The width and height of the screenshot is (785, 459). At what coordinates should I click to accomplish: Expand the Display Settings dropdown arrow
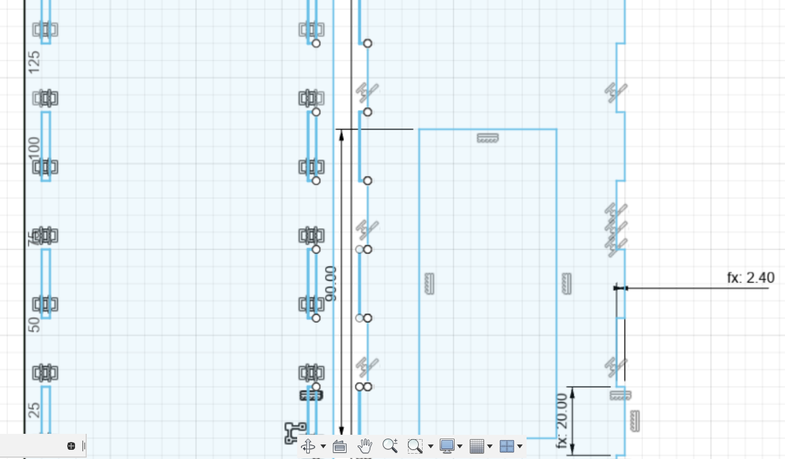click(x=460, y=446)
